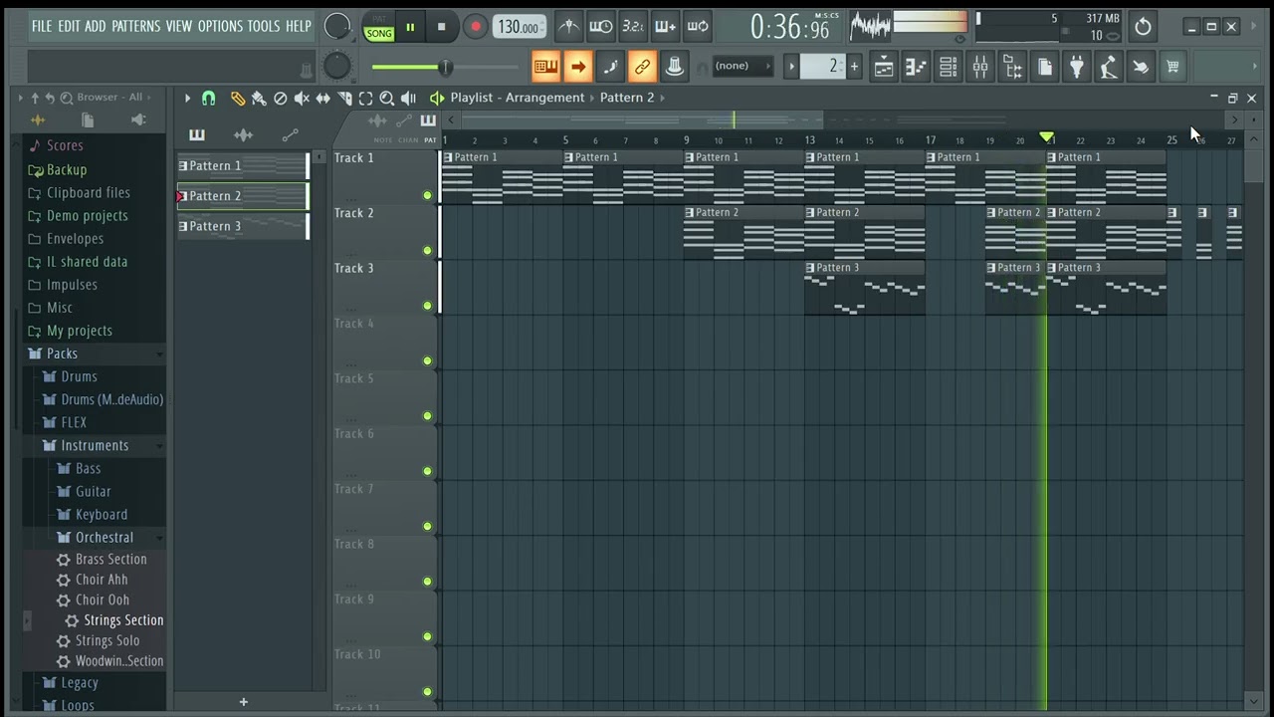Viewport: 1274px width, 717px height.
Task: Select Pattern 3 in the picker
Action: tap(243, 227)
